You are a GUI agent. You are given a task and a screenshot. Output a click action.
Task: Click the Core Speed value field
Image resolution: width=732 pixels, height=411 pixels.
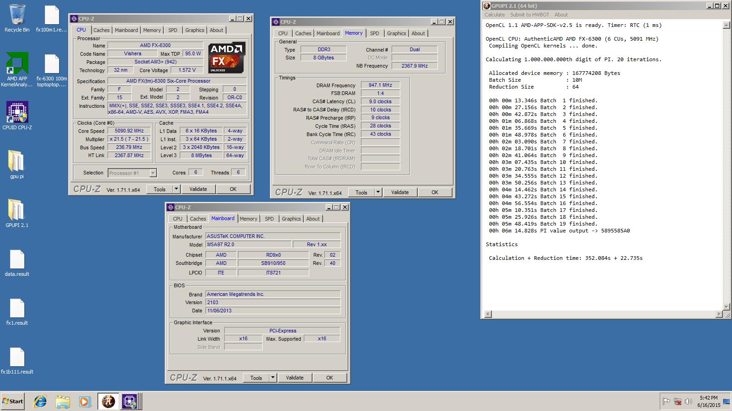coord(129,131)
